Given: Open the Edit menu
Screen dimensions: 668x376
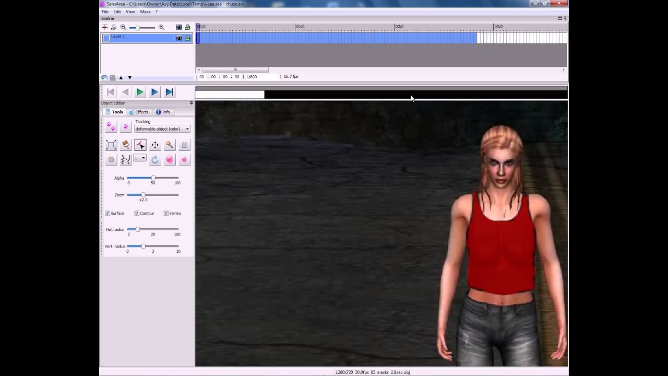Looking at the screenshot, I should [x=117, y=11].
